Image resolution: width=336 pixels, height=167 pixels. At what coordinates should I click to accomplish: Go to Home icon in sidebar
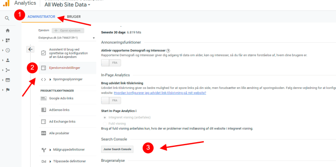[x=8, y=31]
